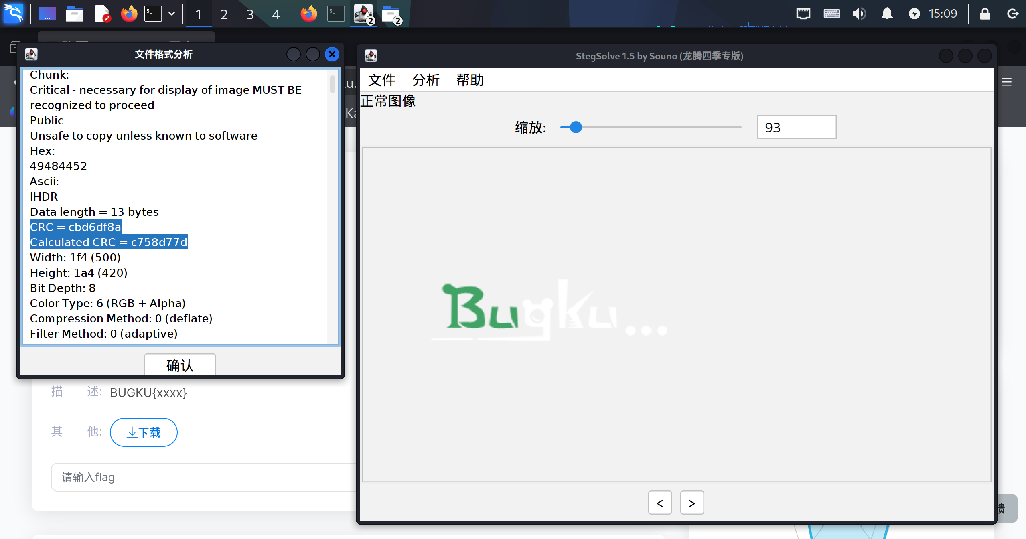Switch to the StegSolve taskbar window group

click(363, 14)
